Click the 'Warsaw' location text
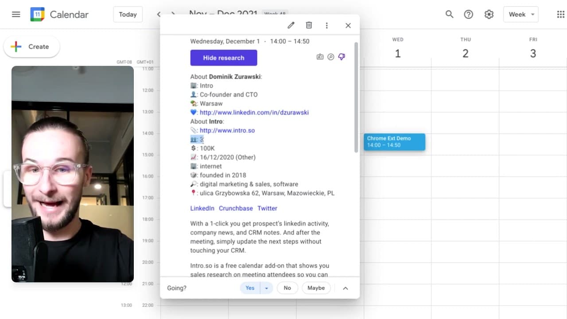Viewport: 567px width, 319px height. tap(211, 104)
